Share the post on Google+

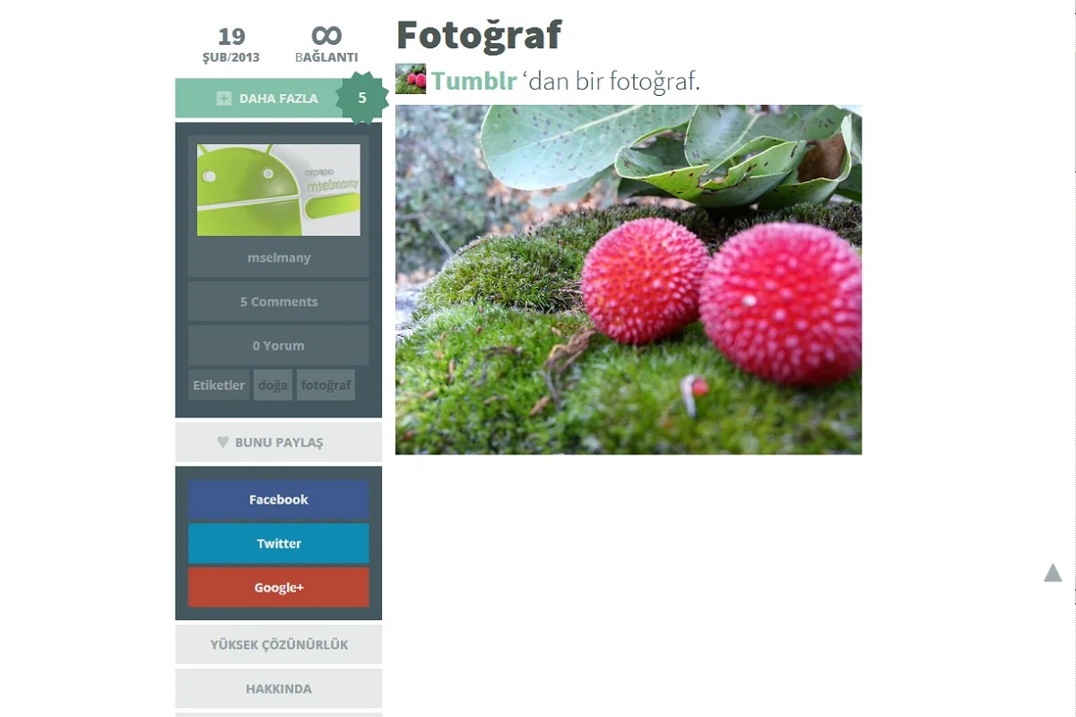point(278,587)
